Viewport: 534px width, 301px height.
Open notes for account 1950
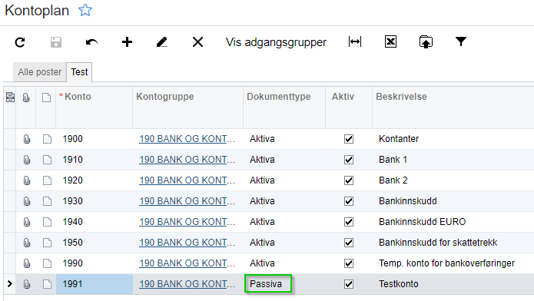[x=47, y=243]
